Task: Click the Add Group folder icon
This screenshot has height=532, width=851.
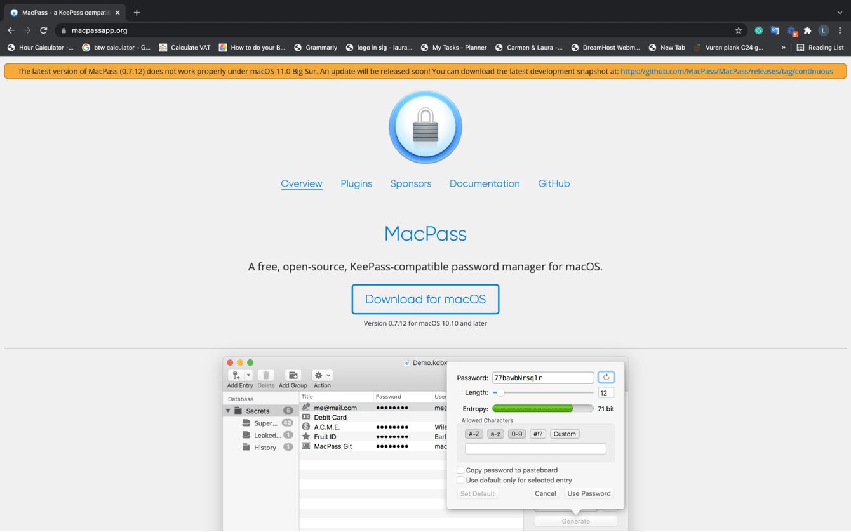Action: click(293, 375)
